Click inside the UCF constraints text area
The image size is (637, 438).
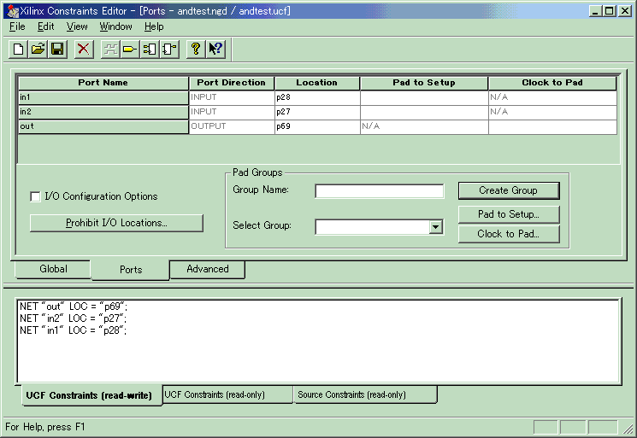coord(318,342)
